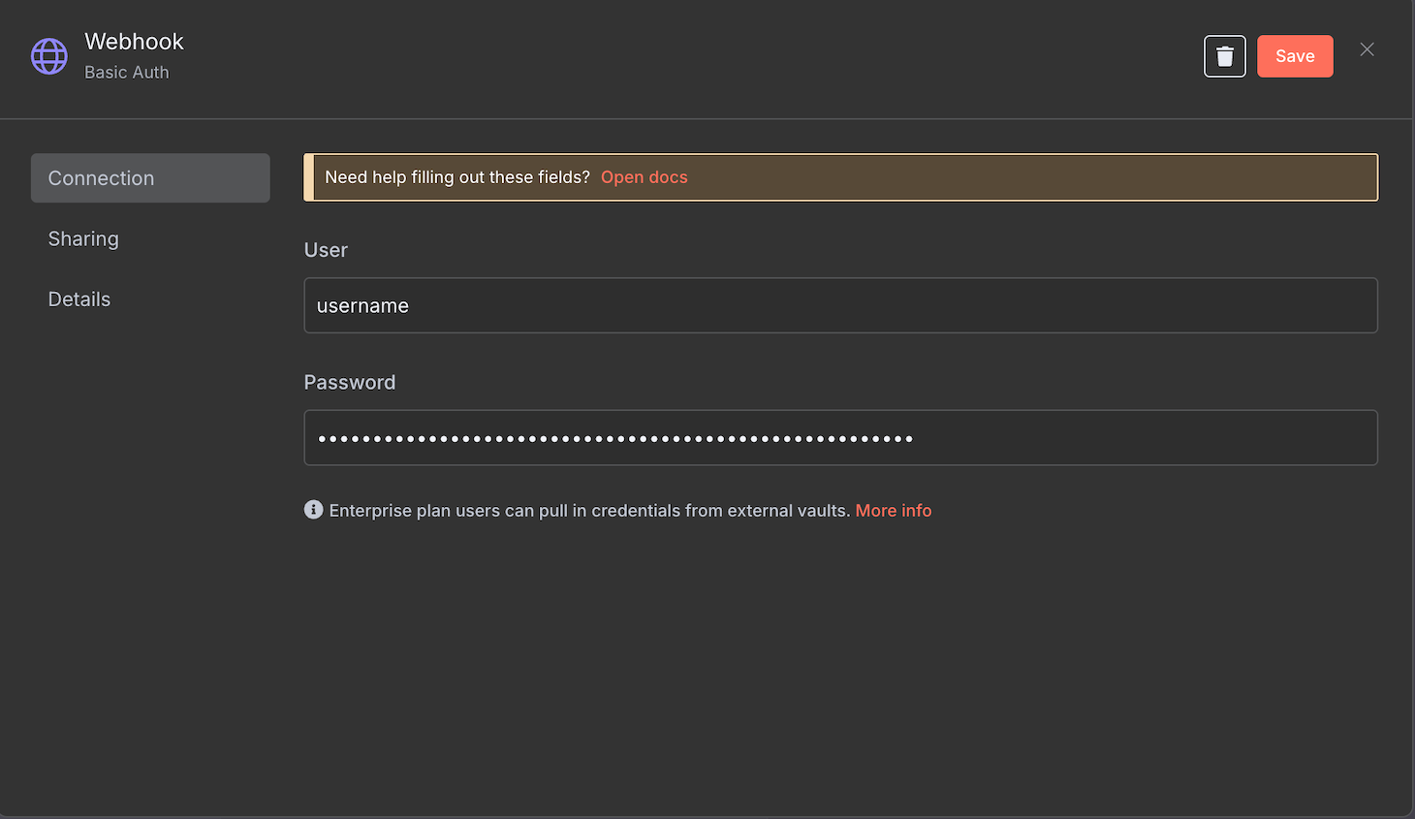Switch to the Sharing tab
Screen dimensions: 1415x819
(83, 238)
